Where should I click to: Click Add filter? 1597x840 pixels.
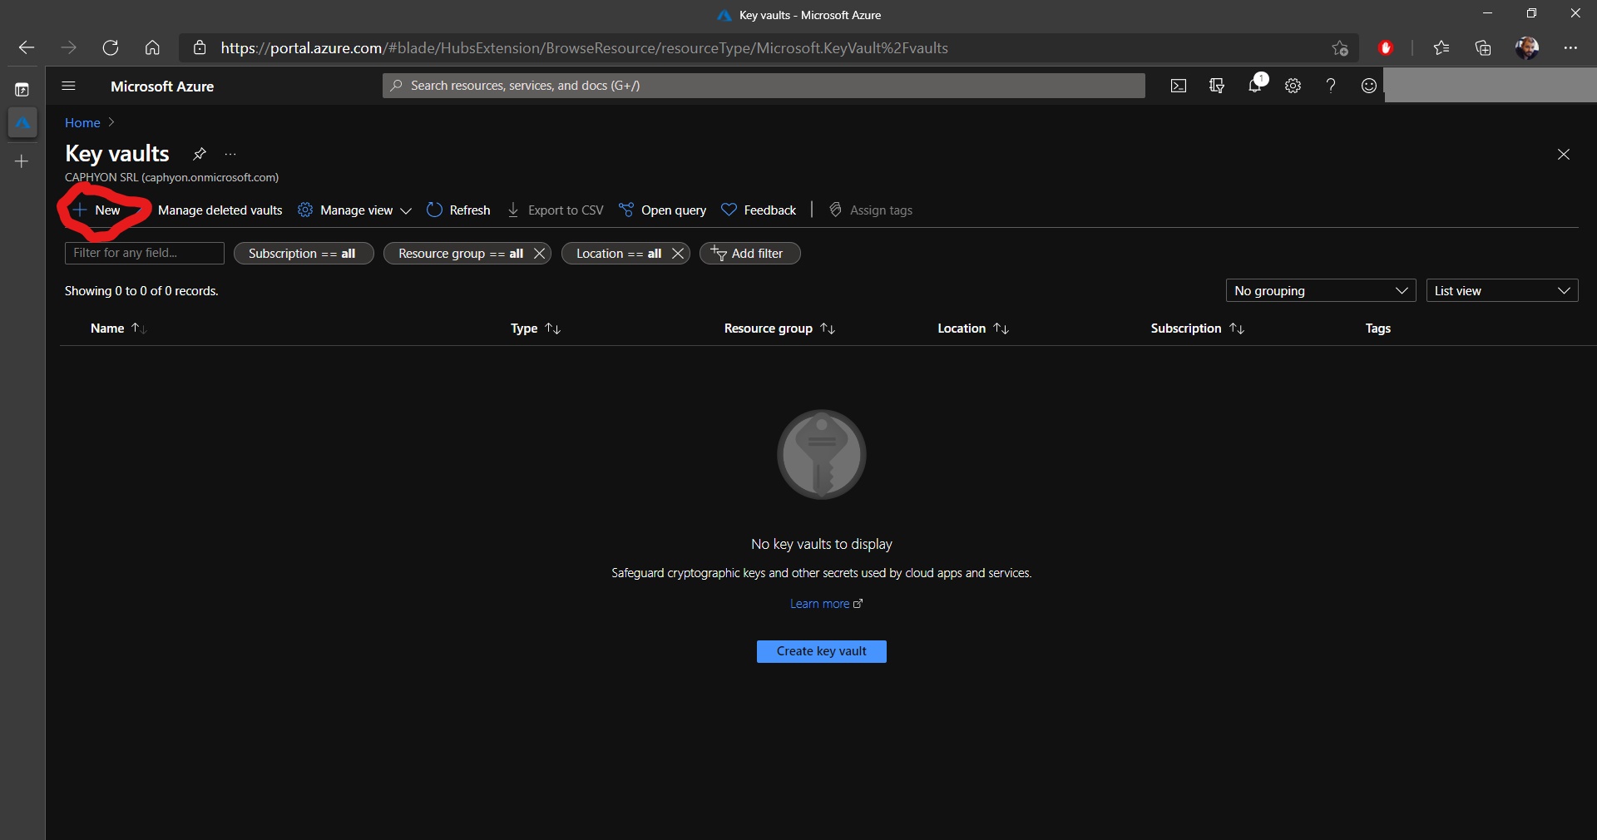pyautogui.click(x=749, y=254)
